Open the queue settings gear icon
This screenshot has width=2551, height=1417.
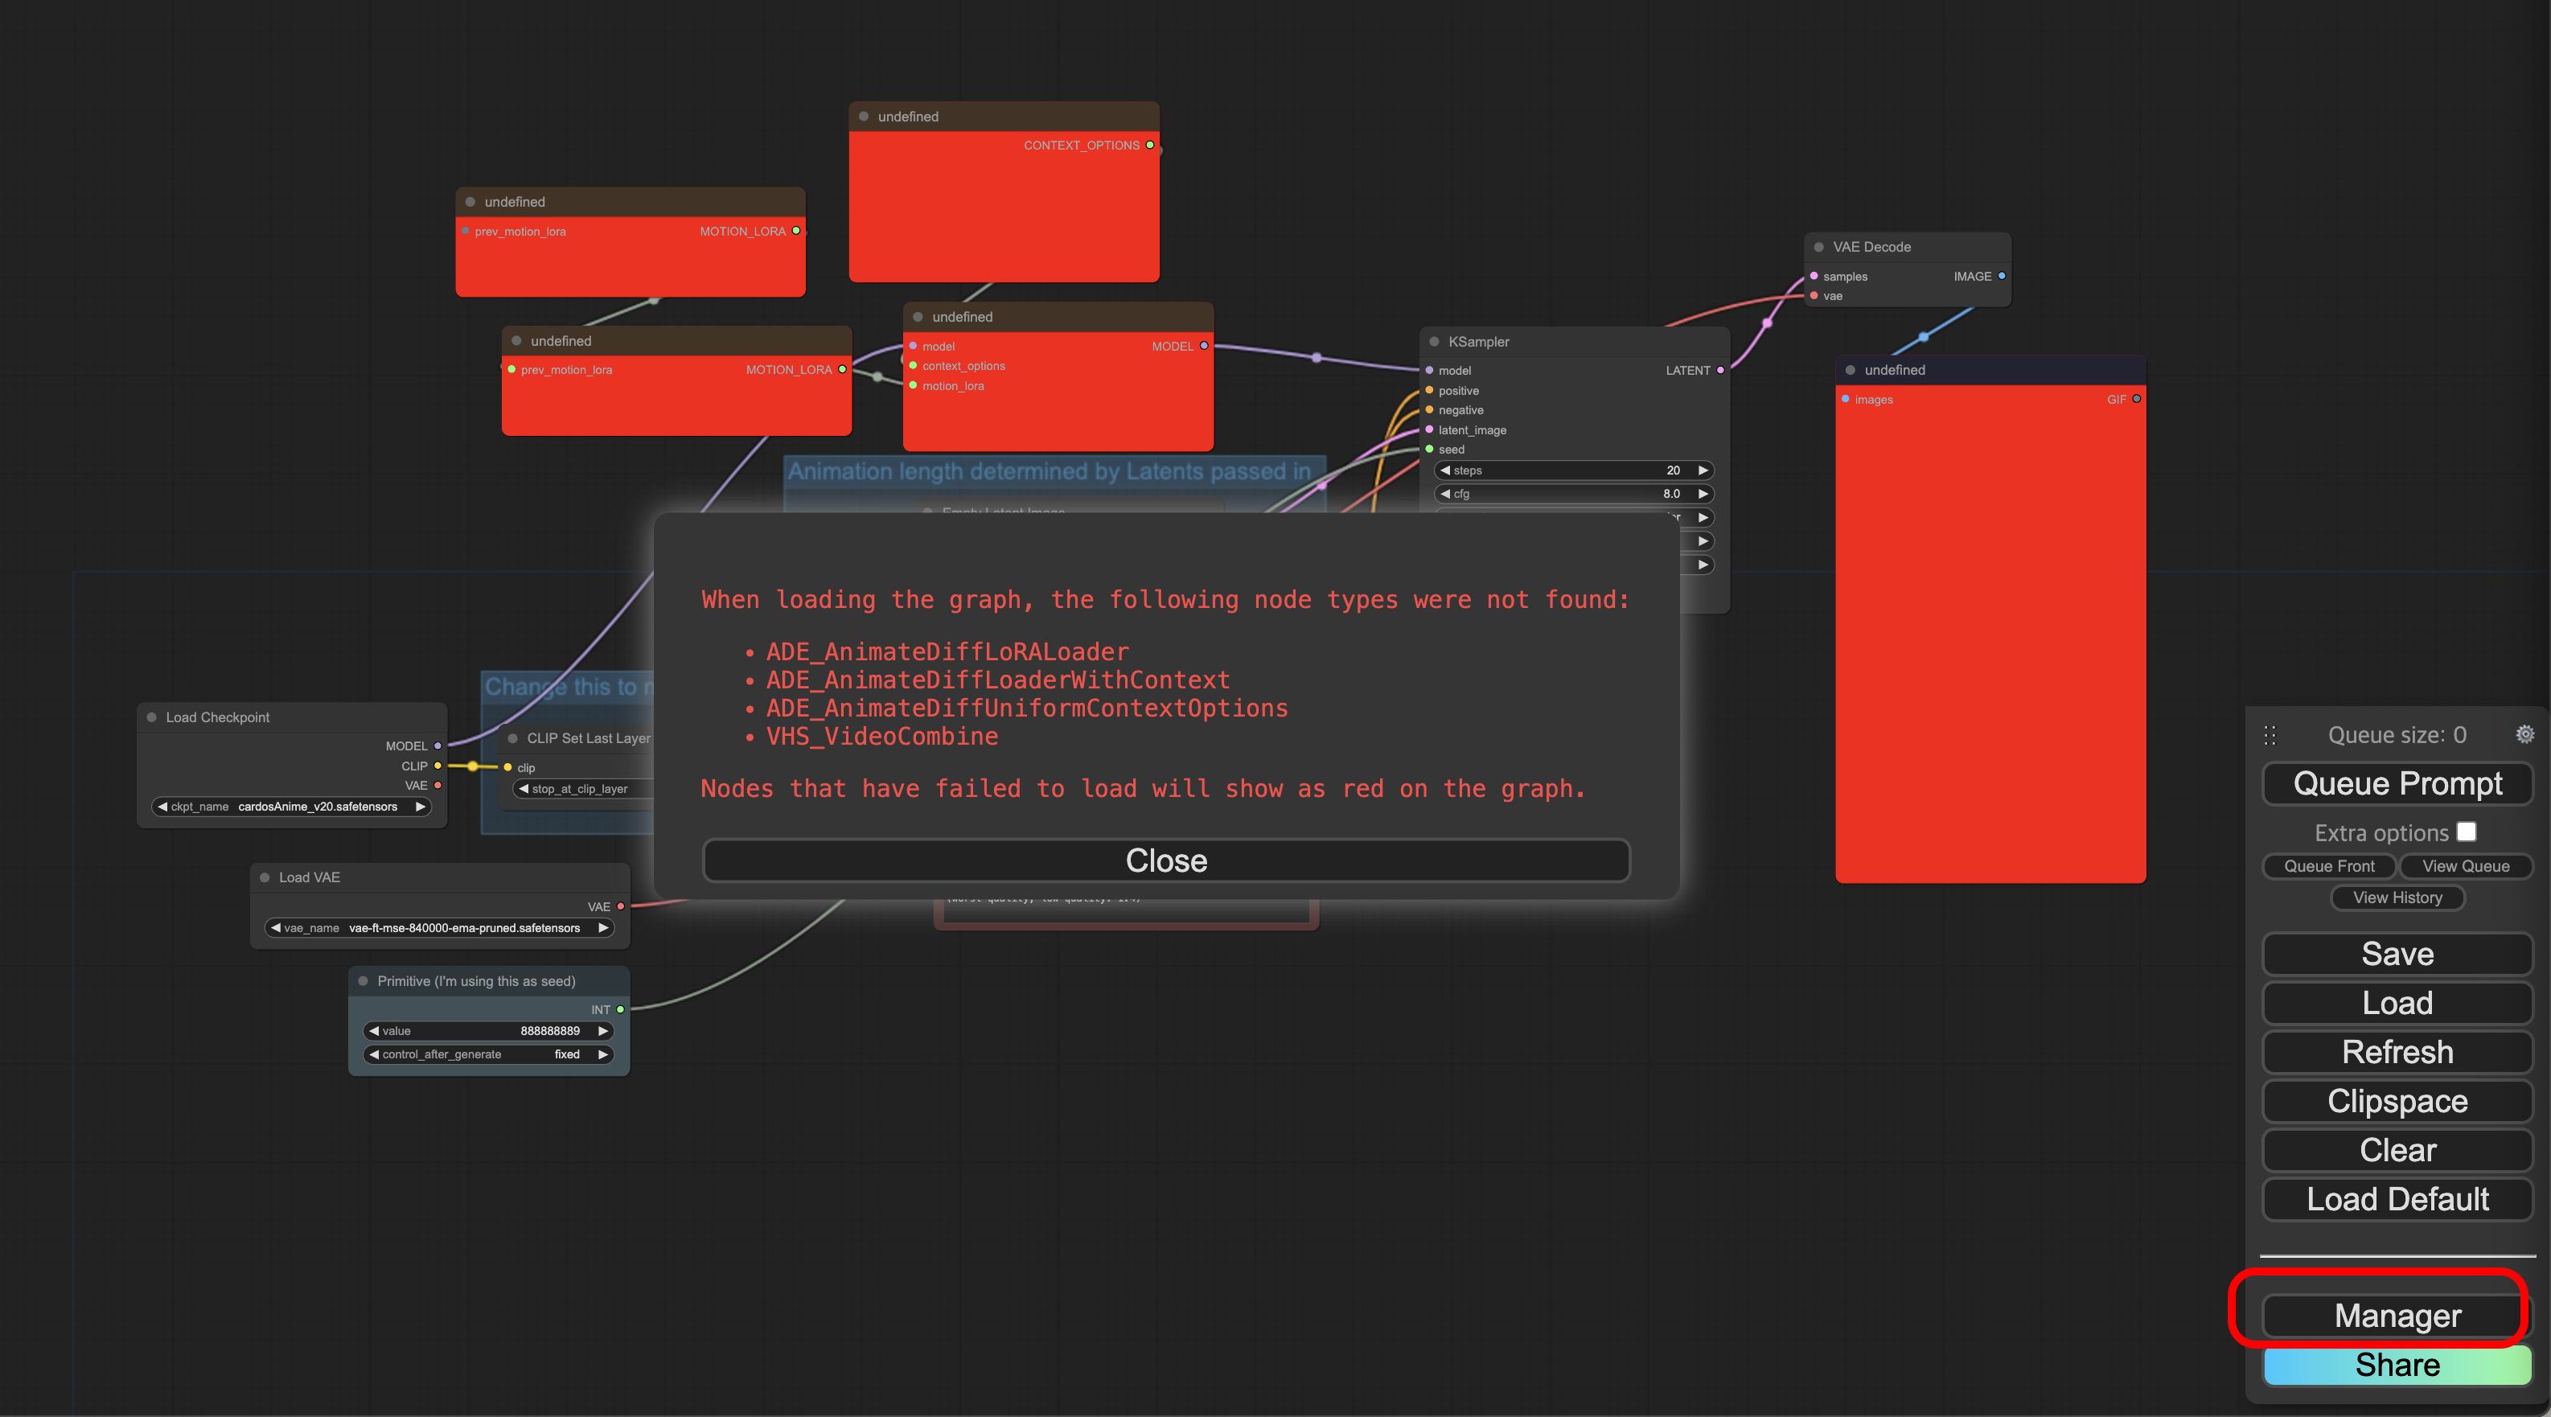pos(2524,733)
